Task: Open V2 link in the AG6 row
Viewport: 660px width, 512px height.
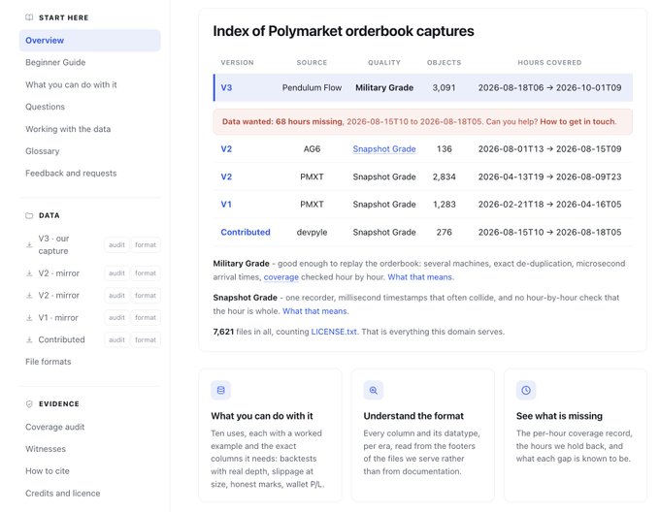Action: (x=226, y=148)
